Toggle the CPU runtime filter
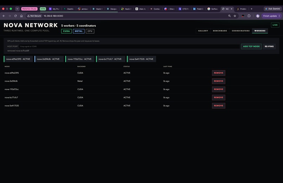This screenshot has width=283, height=183. [x=90, y=31]
